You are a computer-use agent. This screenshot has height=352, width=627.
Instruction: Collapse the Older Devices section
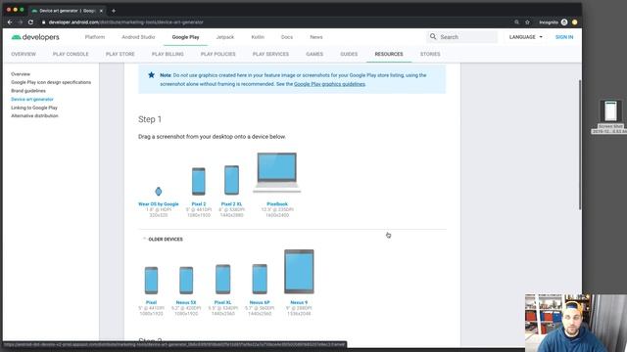(163, 239)
